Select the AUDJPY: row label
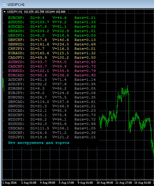The width and height of the screenshot is (154, 186). 16,84
